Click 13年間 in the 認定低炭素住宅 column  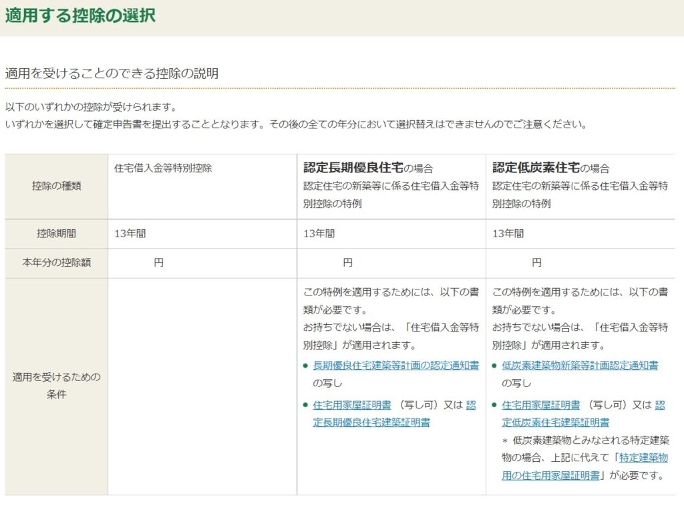point(508,233)
